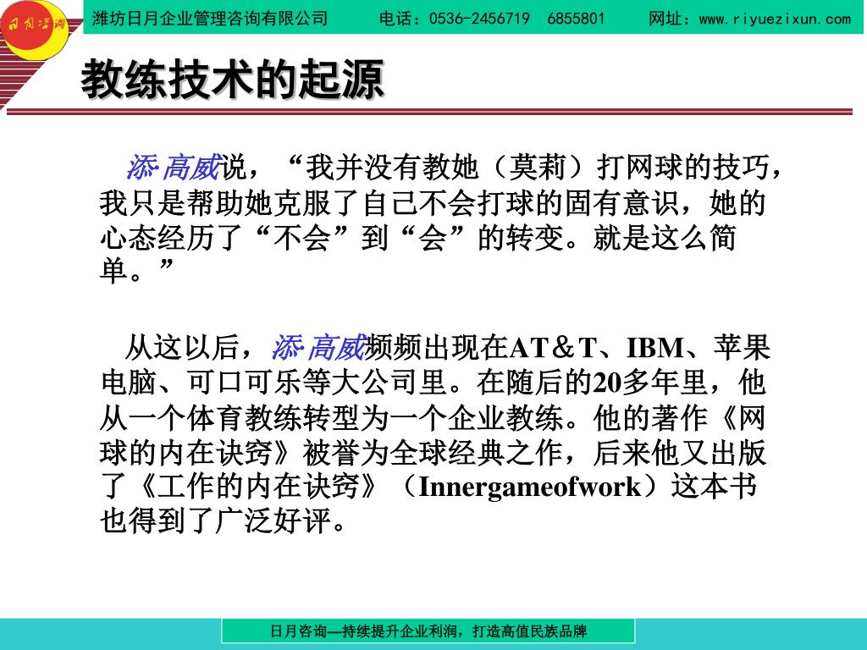The height and width of the screenshot is (650, 867).
Task: Click the 日月咨询 round logo
Action: 35,28
